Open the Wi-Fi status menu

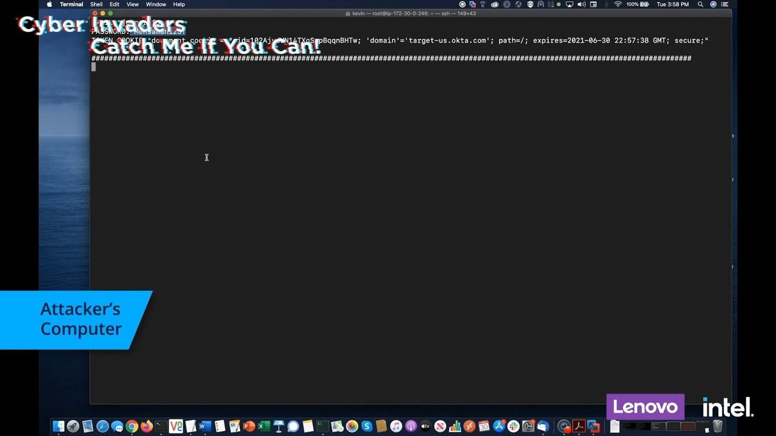(x=618, y=4)
